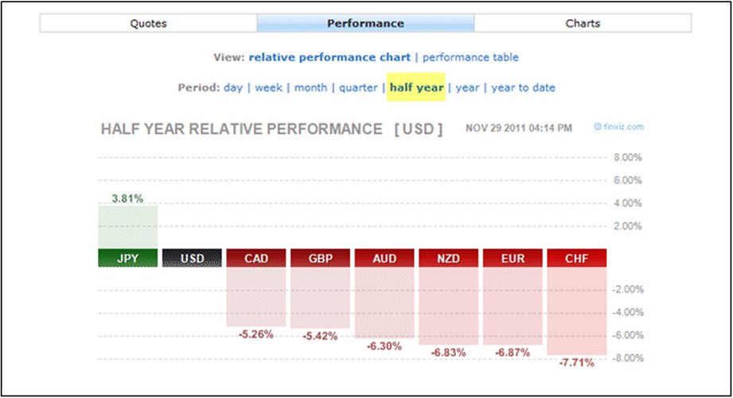Set period to day
This screenshot has height=398, width=733.
[x=233, y=88]
